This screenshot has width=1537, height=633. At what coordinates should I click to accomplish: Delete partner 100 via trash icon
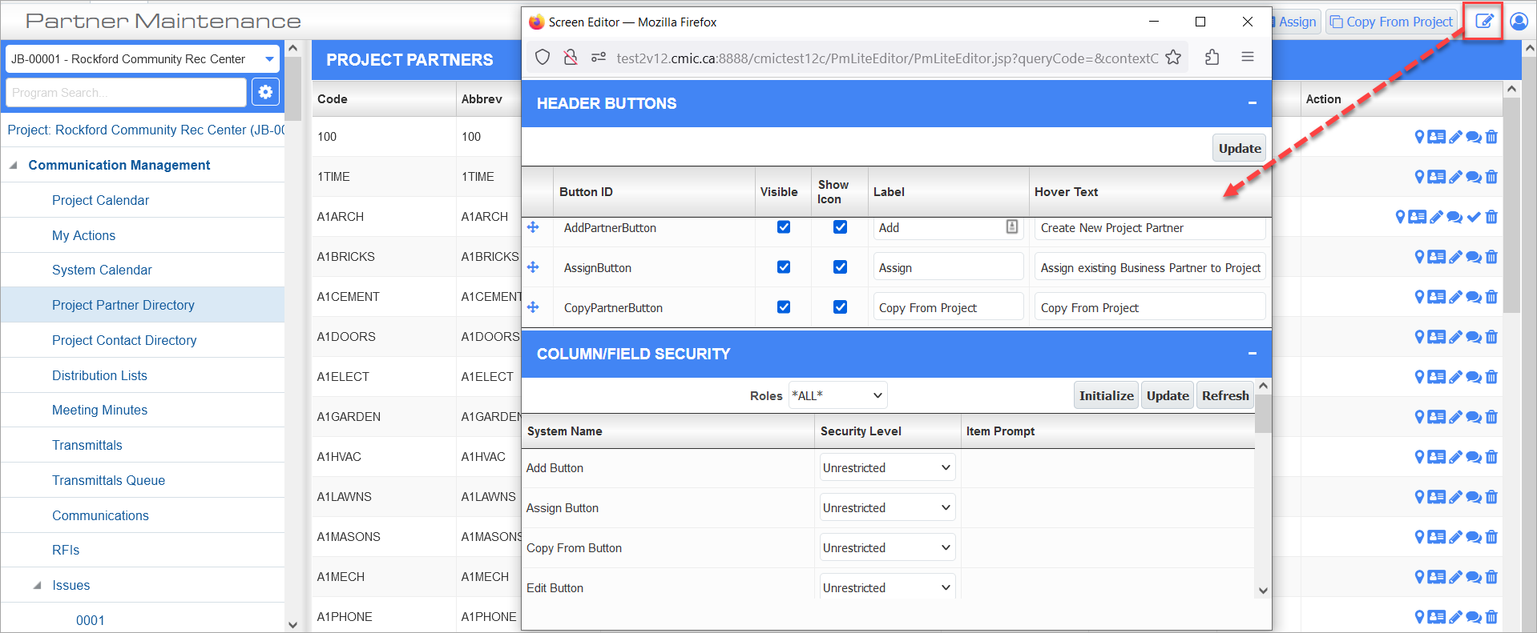(x=1491, y=137)
